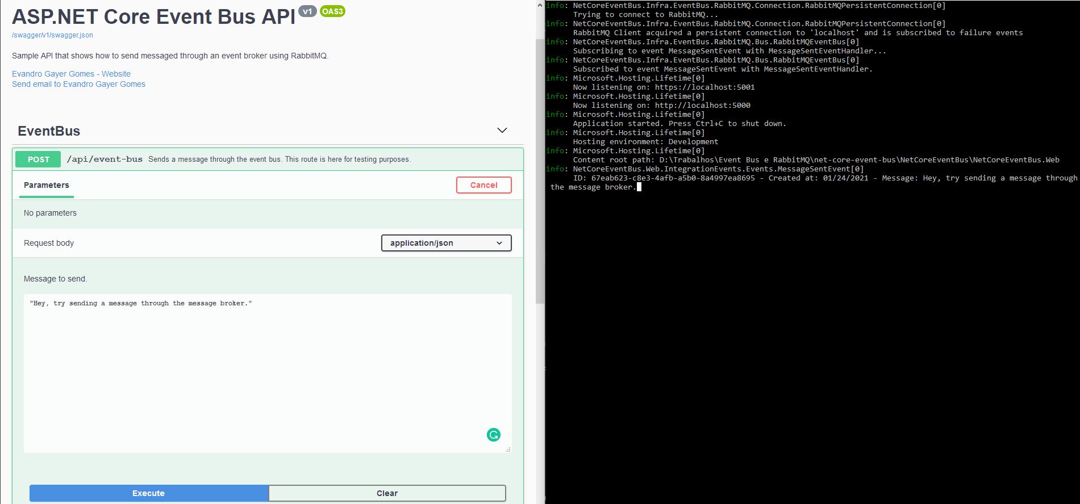Open the /swagger/v1/swagger.json link
This screenshot has width=1080, height=504.
coord(52,35)
